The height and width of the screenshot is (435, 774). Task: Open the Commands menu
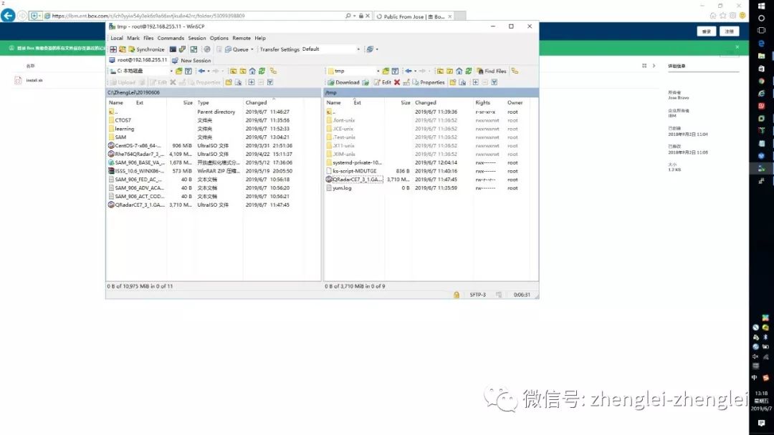tap(171, 38)
